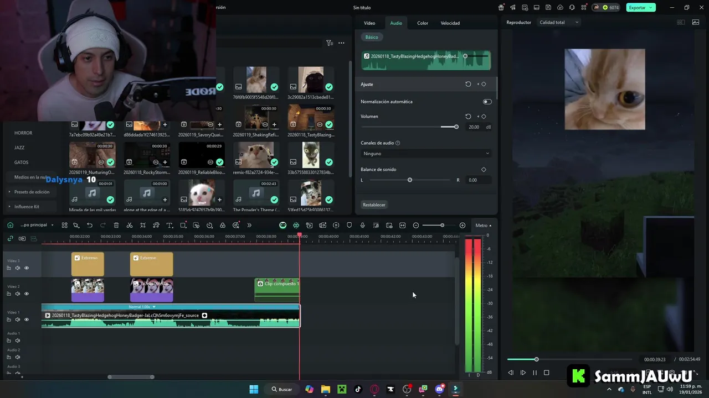Switch to the Vídeo tab
This screenshot has width=709, height=398.
click(369, 23)
